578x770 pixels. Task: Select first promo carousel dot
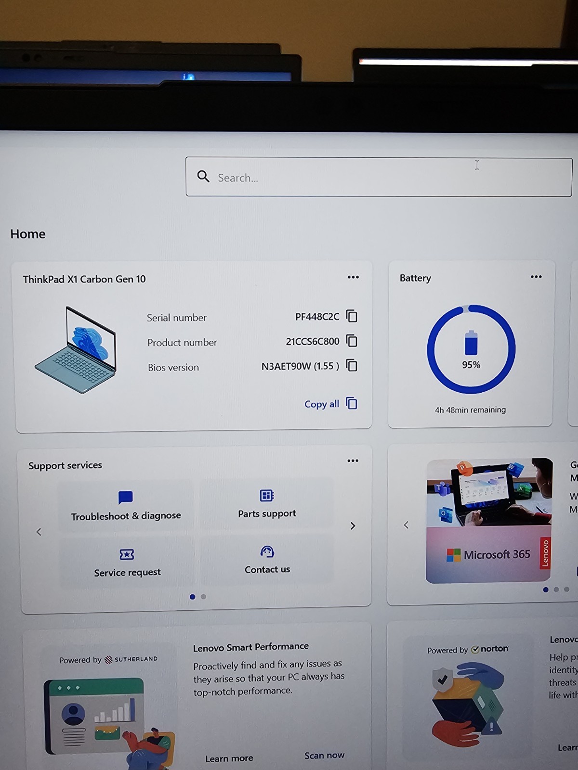click(546, 590)
